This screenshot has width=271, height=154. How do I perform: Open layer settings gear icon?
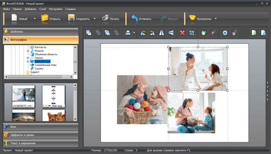coord(225,33)
